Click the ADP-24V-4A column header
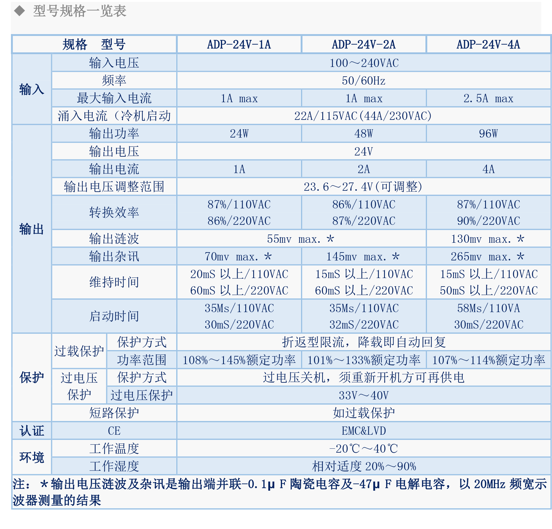The image size is (552, 529). pos(488,44)
